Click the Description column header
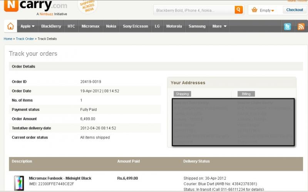 (22, 161)
